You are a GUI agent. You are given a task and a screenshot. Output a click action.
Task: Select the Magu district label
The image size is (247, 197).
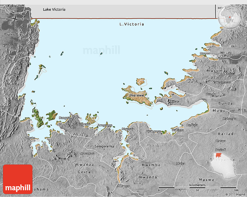[219, 111]
